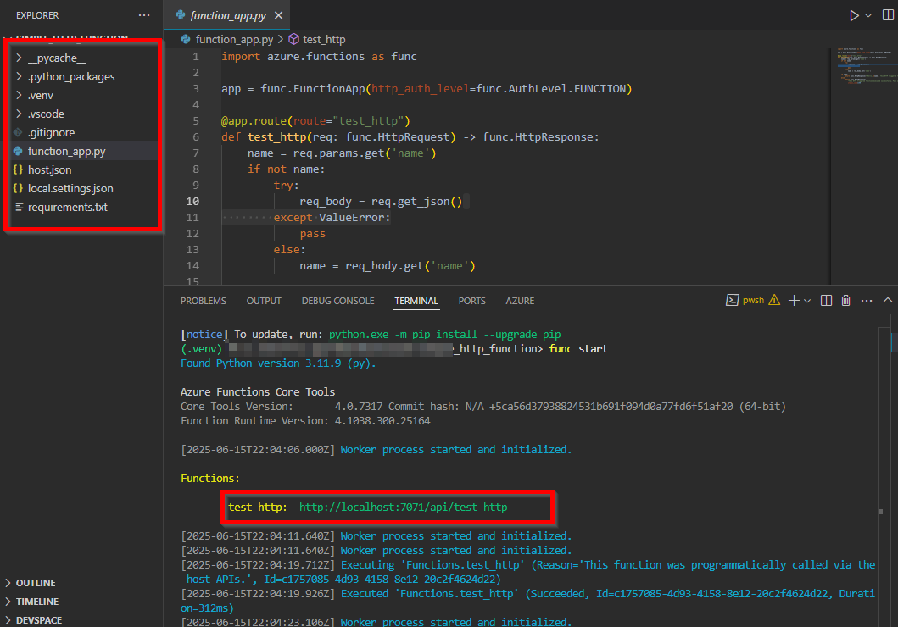This screenshot has height=627, width=898.
Task: Switch to the PROBLEMS panel tab
Action: [x=204, y=301]
